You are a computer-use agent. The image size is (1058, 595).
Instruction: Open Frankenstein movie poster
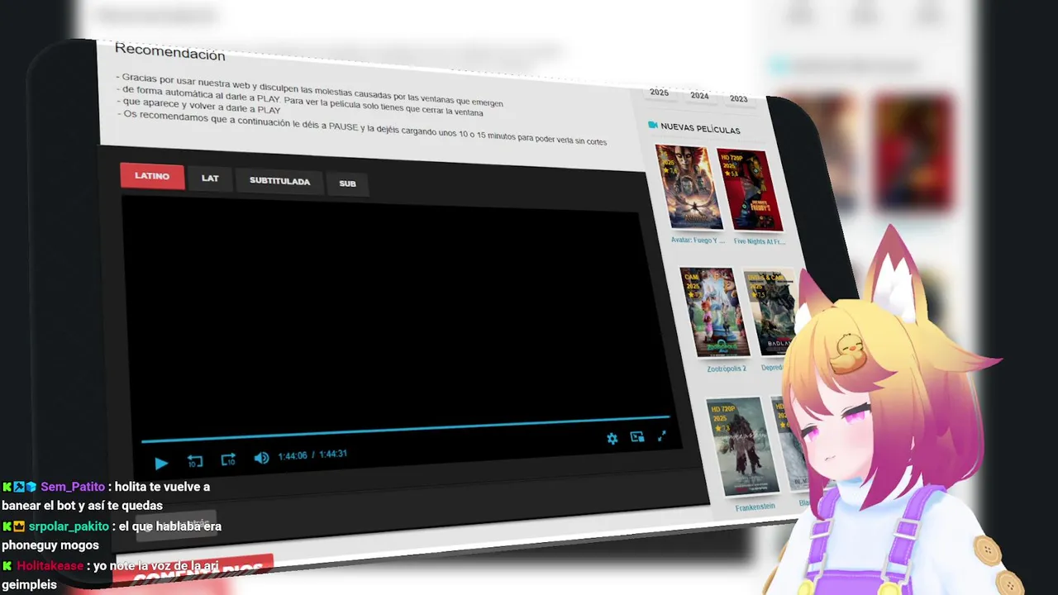[x=741, y=446]
